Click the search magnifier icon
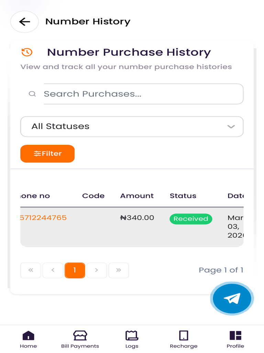 32,94
